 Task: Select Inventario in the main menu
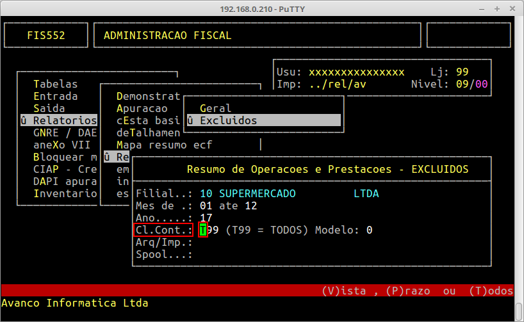click(x=64, y=193)
